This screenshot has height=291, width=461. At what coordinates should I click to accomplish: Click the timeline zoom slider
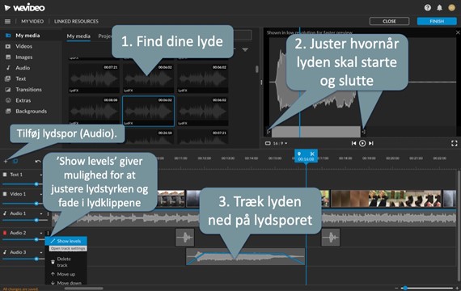[x=428, y=288]
